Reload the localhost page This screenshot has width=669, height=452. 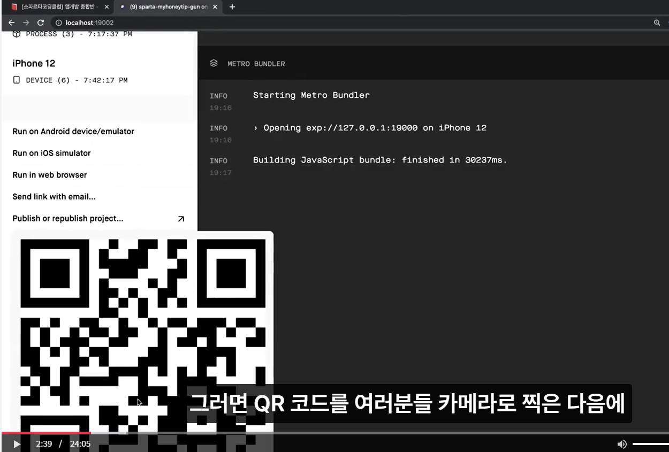pos(41,23)
